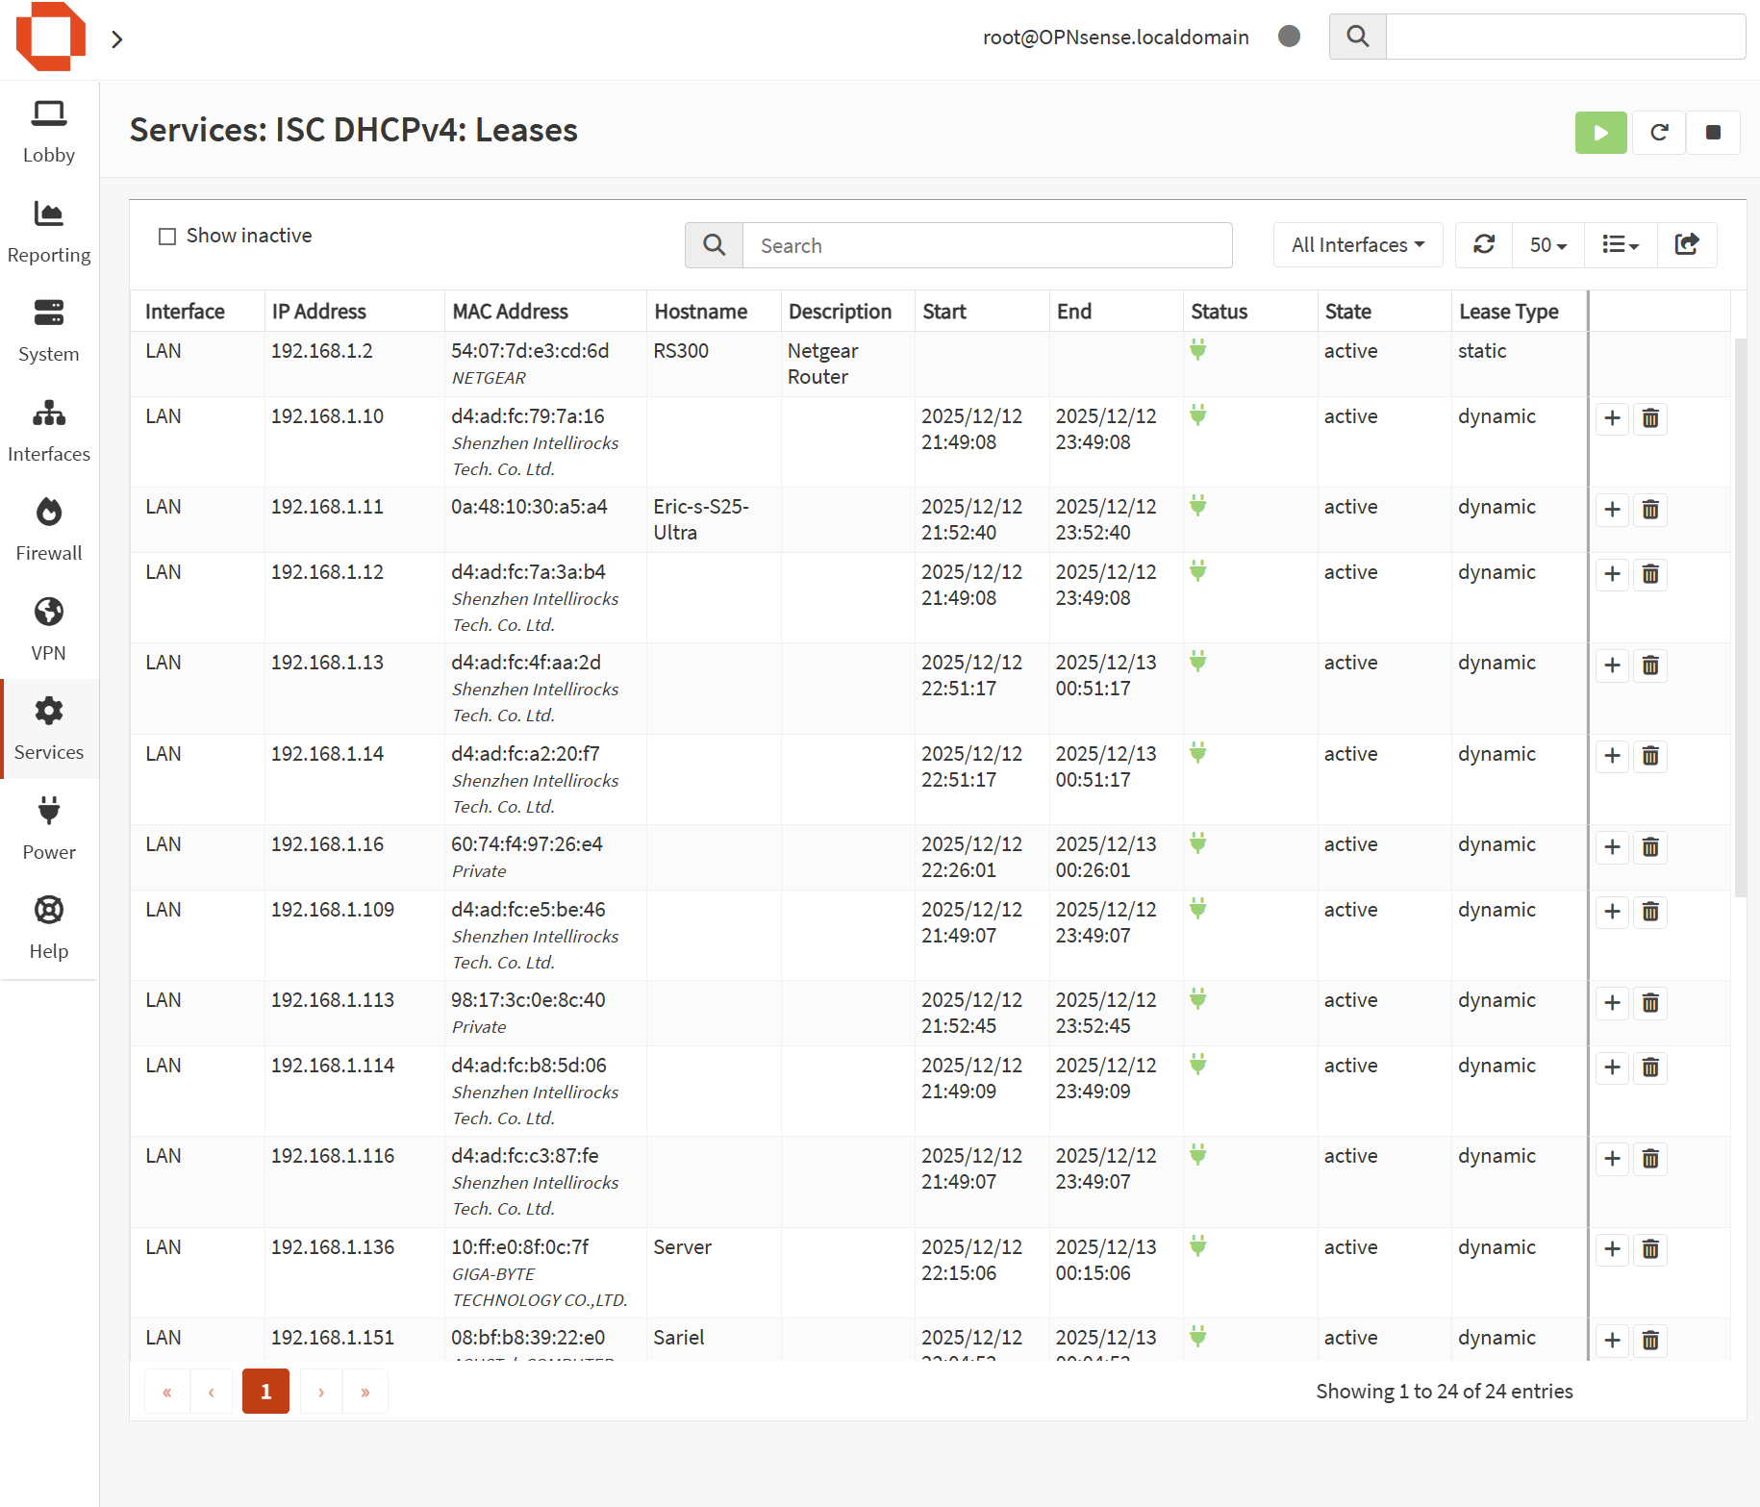The width and height of the screenshot is (1760, 1507).
Task: Delete the lease for 192.168.1.10
Action: 1650,419
